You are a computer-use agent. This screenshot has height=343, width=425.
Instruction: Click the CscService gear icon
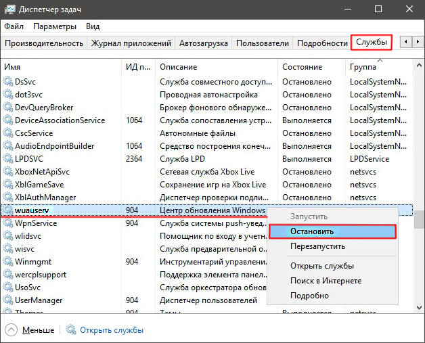pyautogui.click(x=8, y=133)
